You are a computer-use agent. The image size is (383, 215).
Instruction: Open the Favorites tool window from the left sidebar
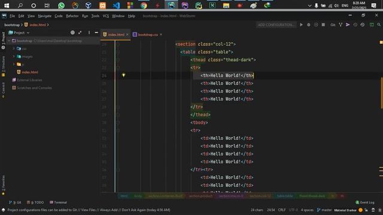click(3, 185)
